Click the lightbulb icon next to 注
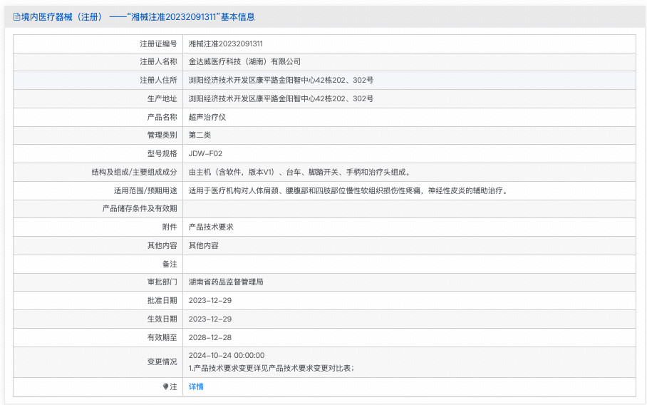Screen dimensions: 647x405 click(165, 386)
